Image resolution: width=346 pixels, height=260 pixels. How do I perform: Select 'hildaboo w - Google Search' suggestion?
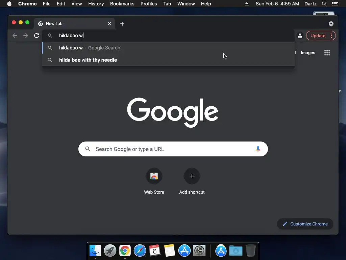point(168,48)
